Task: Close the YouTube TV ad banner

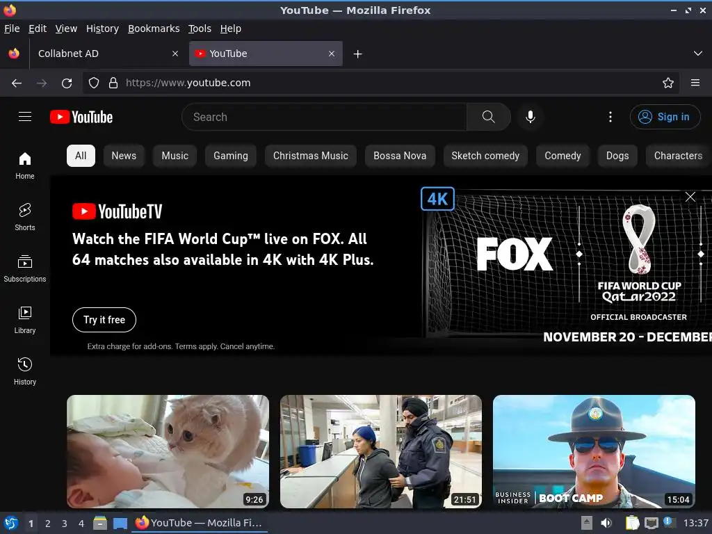Action: click(690, 197)
